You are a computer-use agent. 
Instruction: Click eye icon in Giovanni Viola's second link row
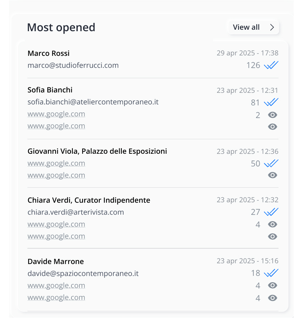tap(273, 175)
